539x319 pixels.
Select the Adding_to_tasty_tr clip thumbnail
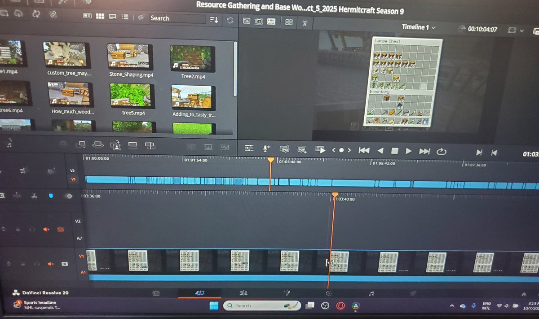[194, 98]
